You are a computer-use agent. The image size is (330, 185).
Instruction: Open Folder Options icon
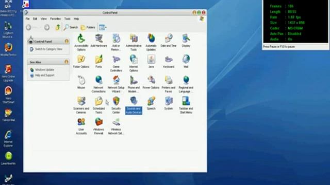point(81,62)
